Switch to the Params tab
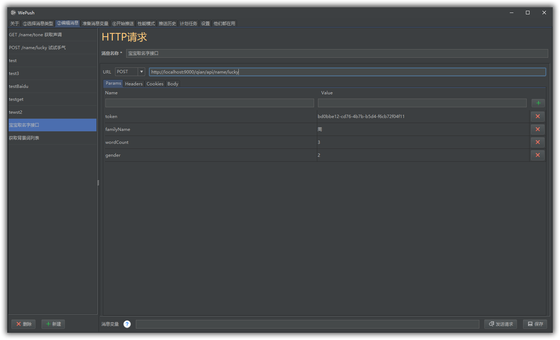This screenshot has width=560, height=340. coord(113,83)
